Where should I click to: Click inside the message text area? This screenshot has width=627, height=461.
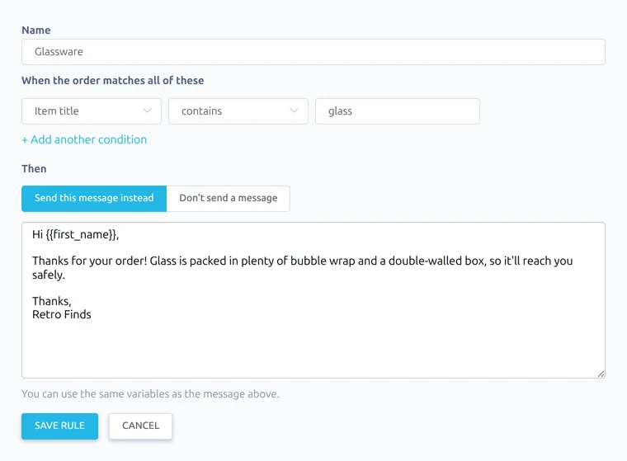[313, 300]
